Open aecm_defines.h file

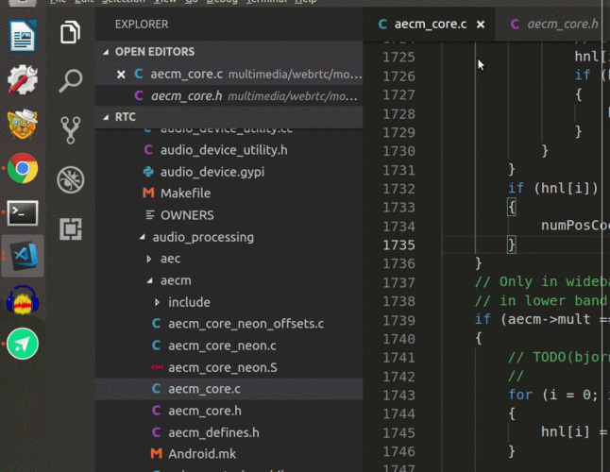[x=229, y=432]
